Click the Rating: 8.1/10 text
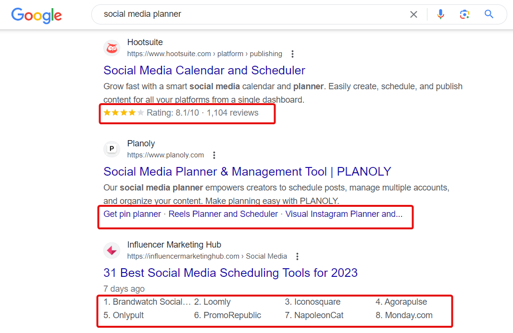The width and height of the screenshot is (513, 333). (x=173, y=113)
